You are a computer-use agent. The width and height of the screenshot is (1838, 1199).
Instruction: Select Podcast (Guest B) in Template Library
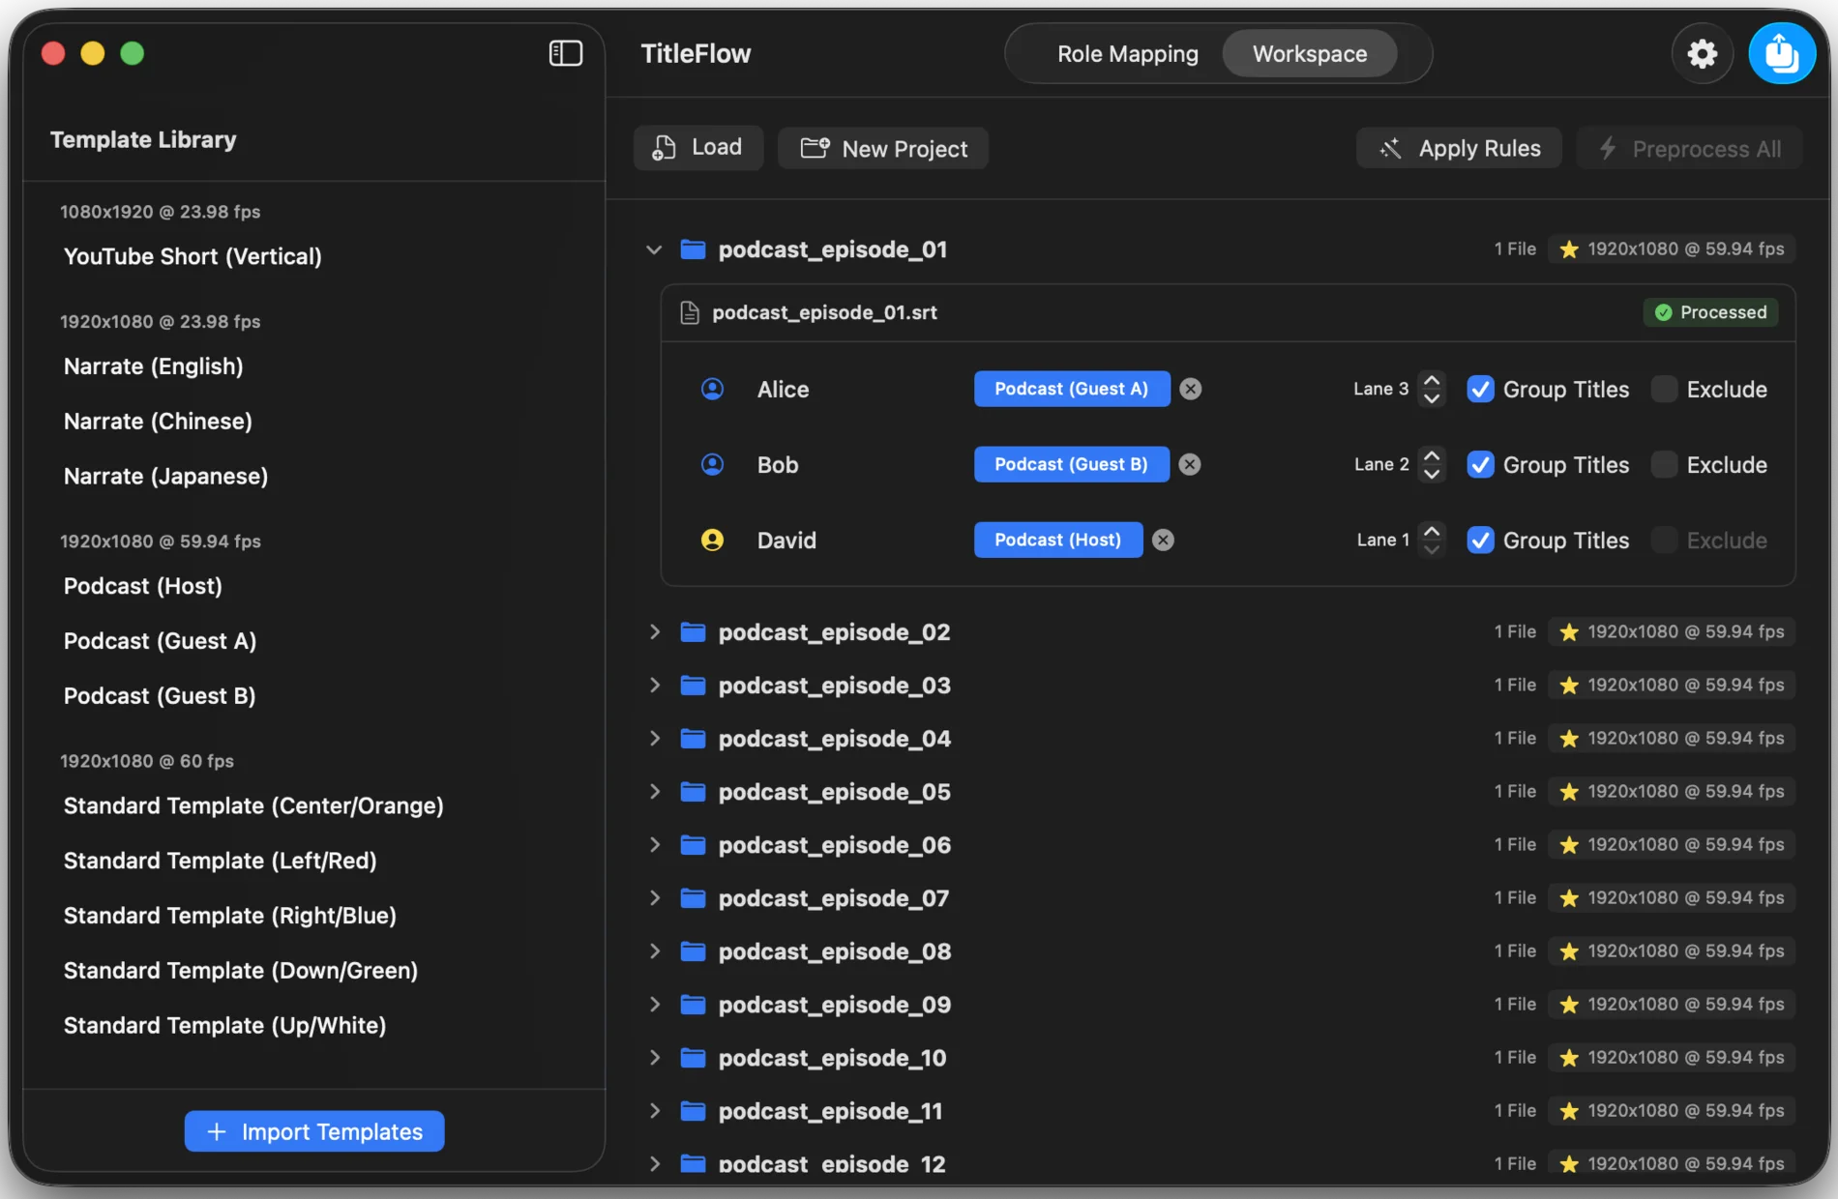pos(160,696)
